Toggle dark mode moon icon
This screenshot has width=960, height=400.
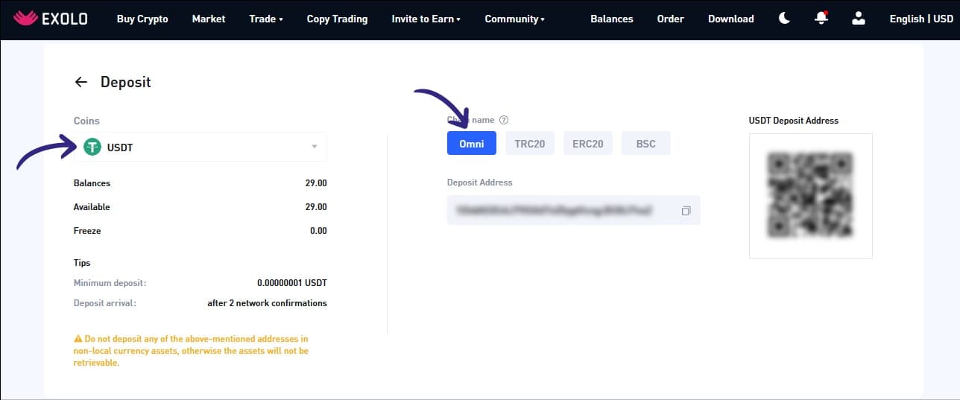784,19
